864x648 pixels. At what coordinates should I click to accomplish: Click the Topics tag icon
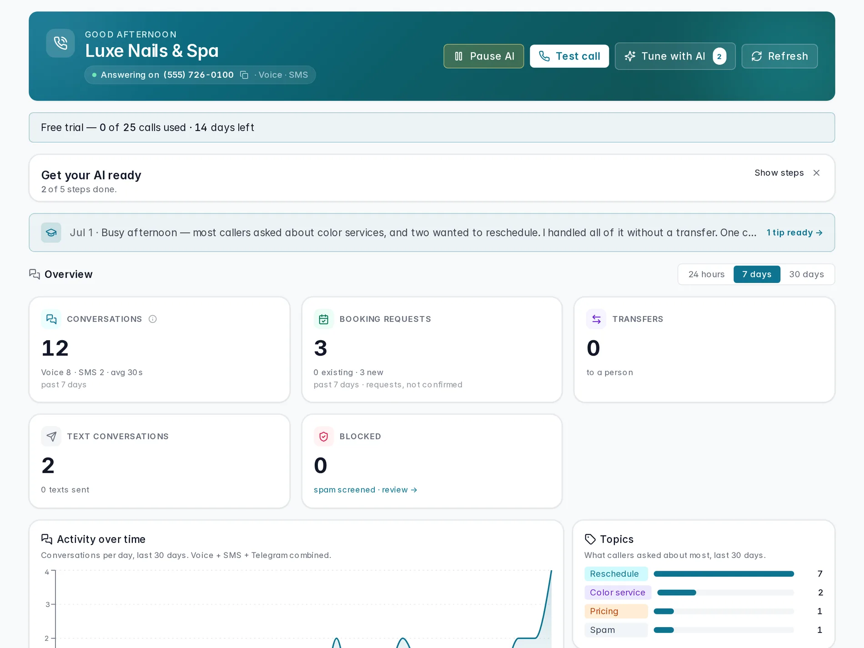coord(590,539)
